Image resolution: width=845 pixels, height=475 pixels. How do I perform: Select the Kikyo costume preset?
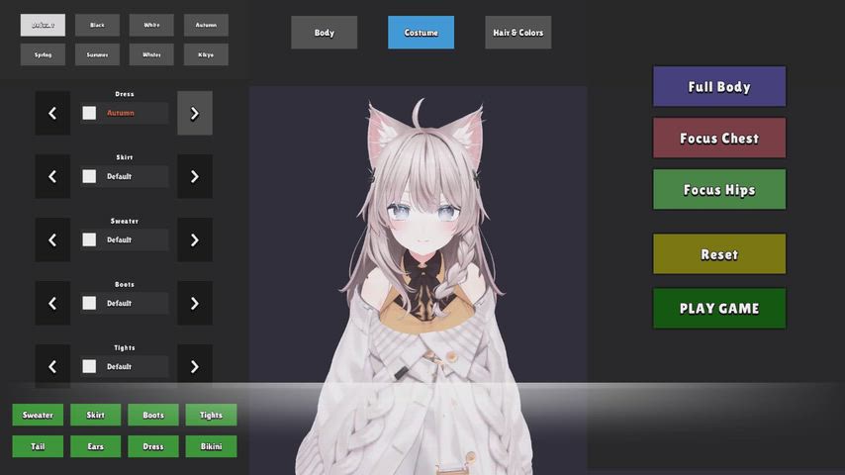tap(206, 54)
